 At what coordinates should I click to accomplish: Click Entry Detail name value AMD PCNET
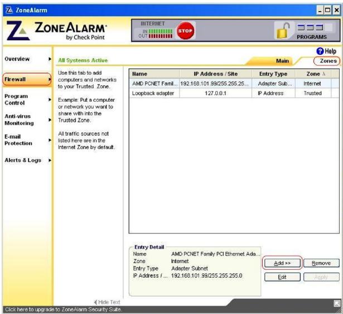click(215, 254)
